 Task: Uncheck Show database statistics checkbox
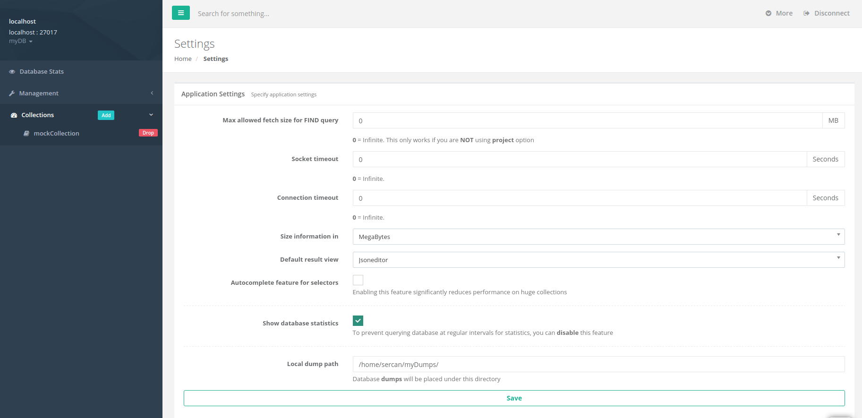[x=358, y=321]
